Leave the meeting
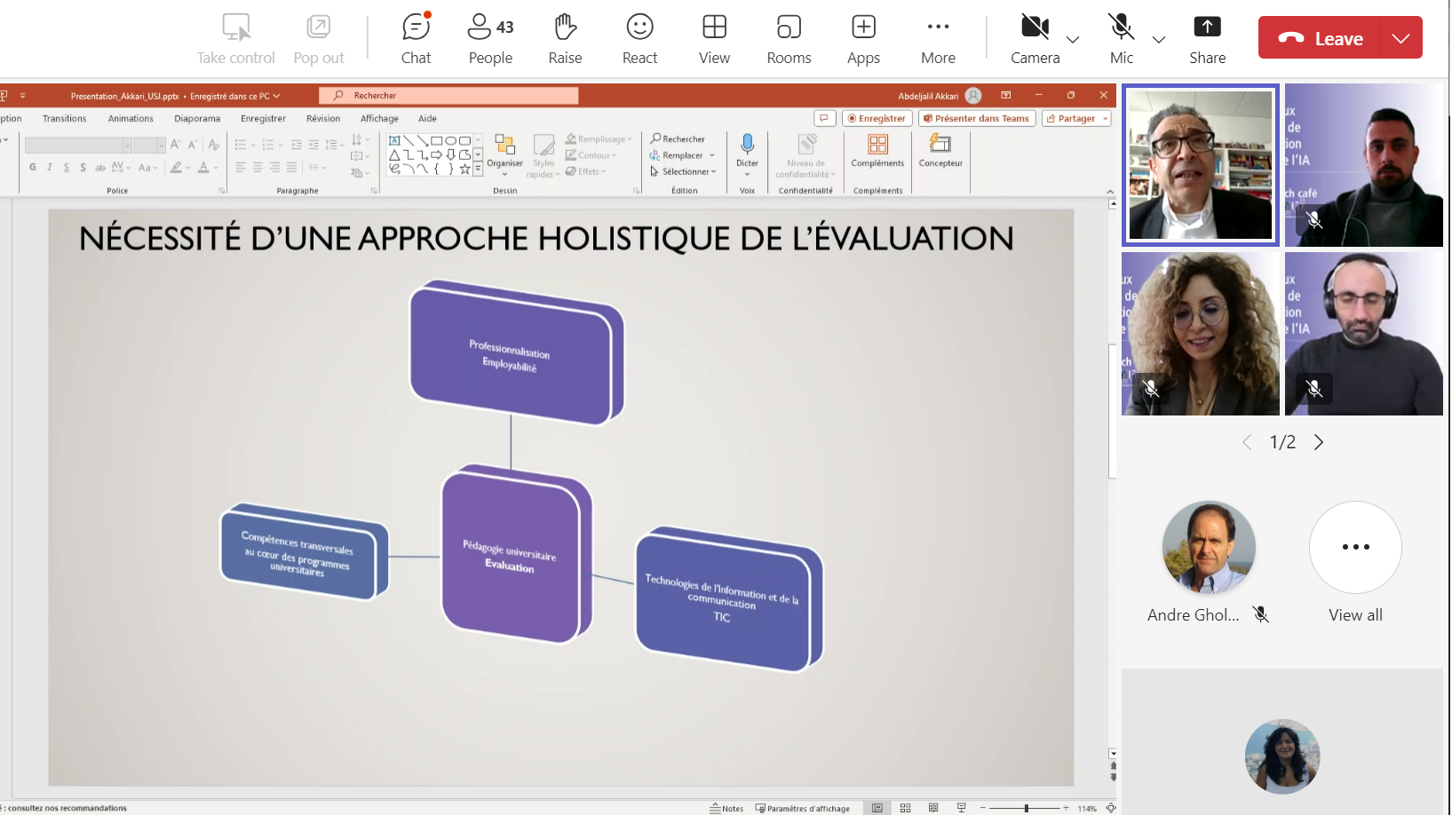This screenshot has height=815, width=1452. coord(1320,38)
